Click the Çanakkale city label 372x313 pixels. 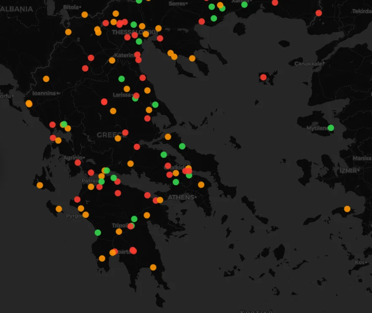(x=308, y=64)
